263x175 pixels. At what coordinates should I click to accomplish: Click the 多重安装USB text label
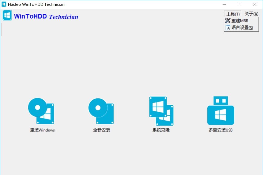coord(220,130)
